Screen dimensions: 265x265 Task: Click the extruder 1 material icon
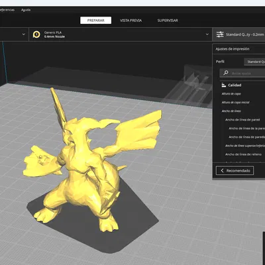click(36, 34)
